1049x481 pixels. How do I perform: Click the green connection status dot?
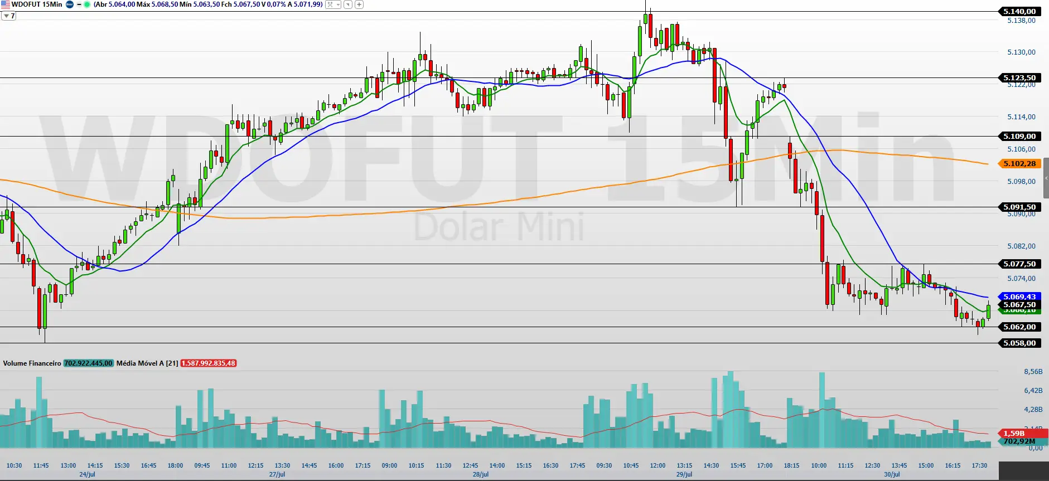tap(87, 4)
